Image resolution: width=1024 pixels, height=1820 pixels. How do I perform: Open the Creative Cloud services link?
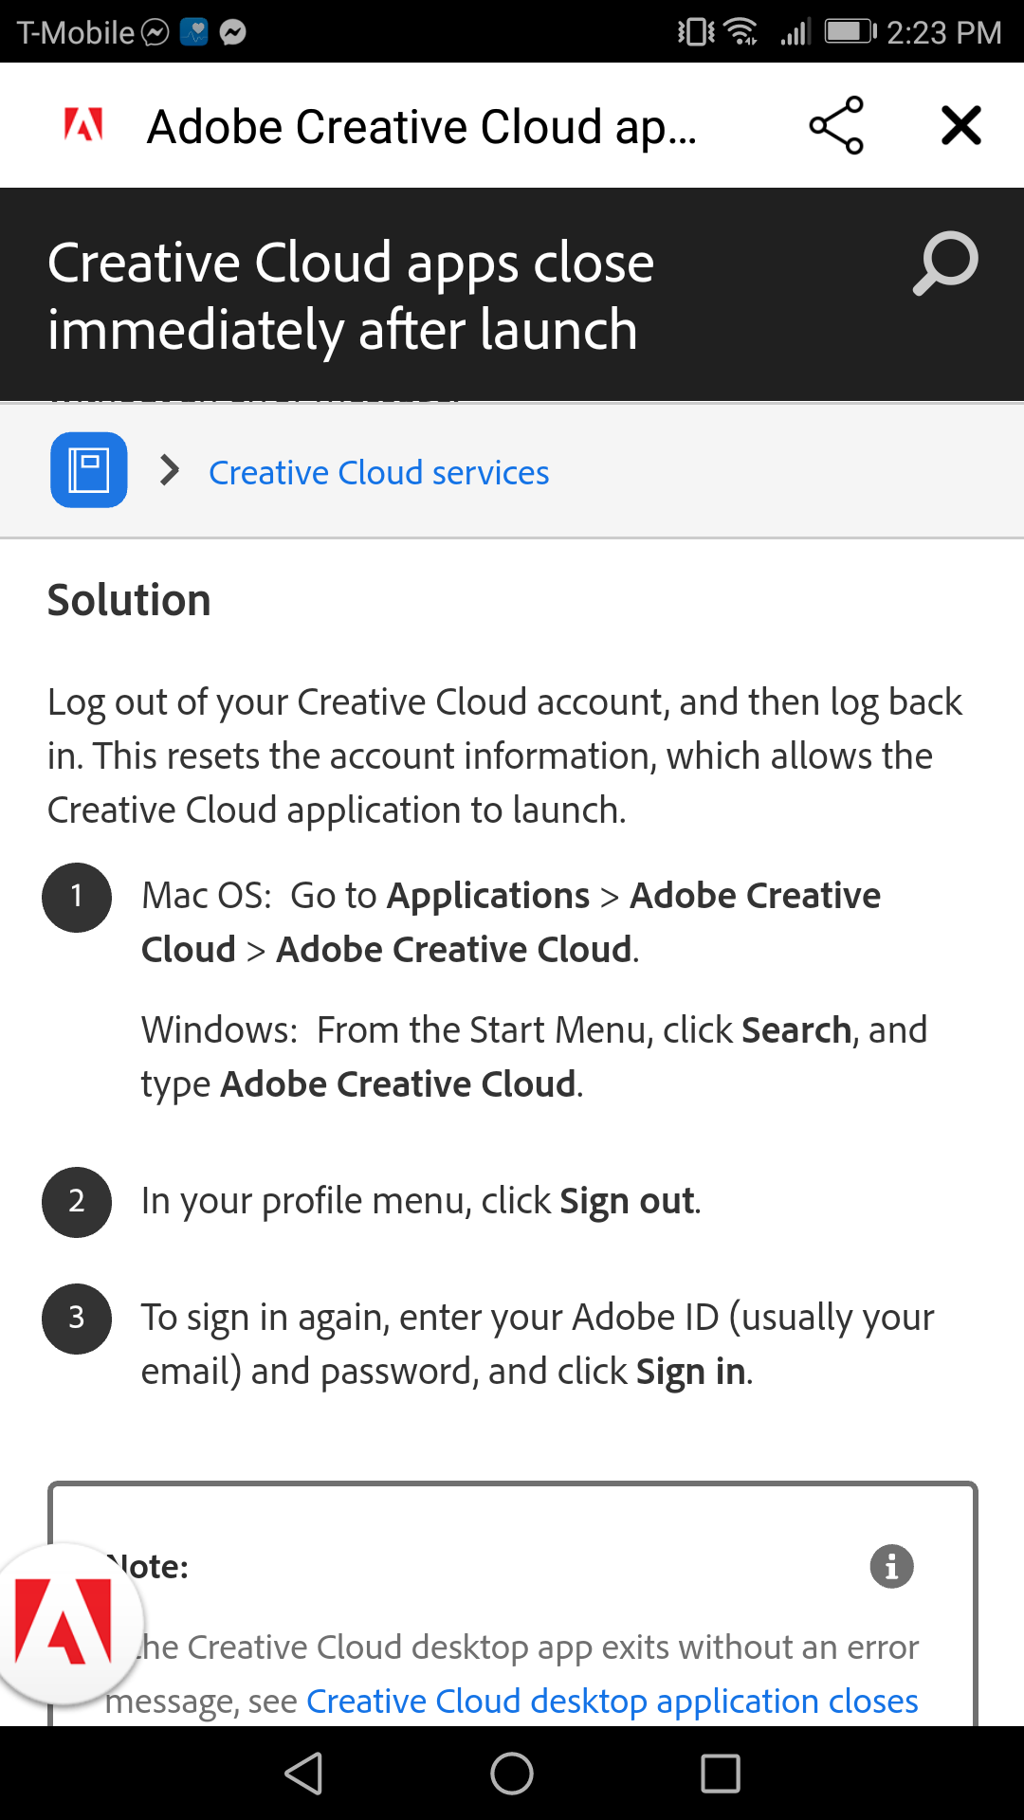point(378,472)
